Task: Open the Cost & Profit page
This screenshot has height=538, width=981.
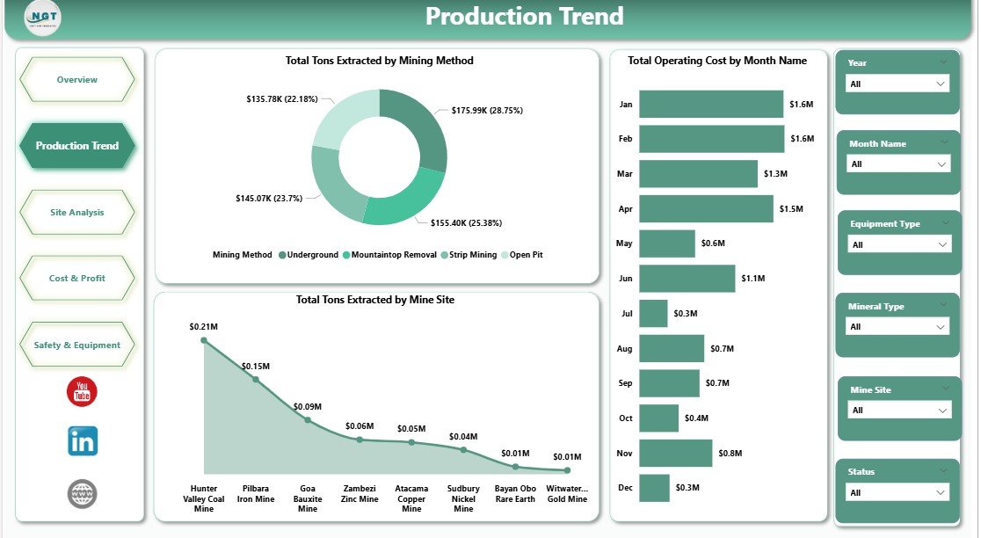Action: point(77,278)
